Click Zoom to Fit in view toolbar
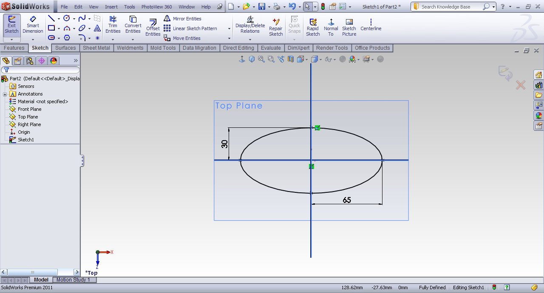544x293 pixels. point(261,59)
